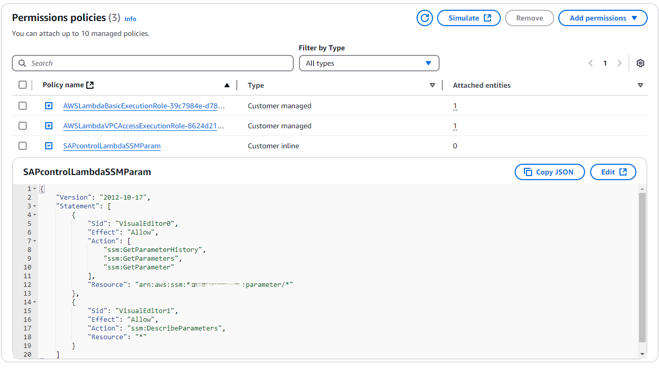Go to previous page arrow
The image size is (659, 369).
(x=591, y=63)
